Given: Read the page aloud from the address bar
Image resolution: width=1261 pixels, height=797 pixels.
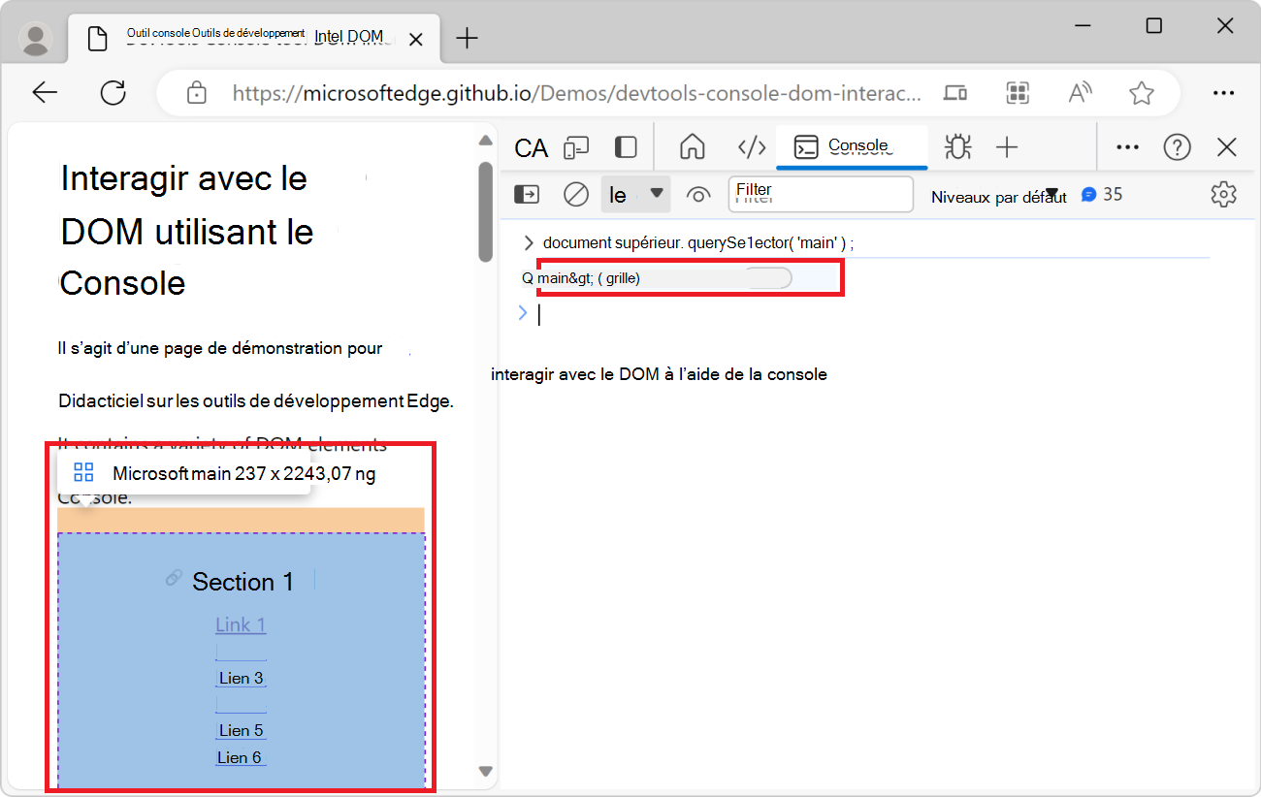Looking at the screenshot, I should pos(1081,92).
